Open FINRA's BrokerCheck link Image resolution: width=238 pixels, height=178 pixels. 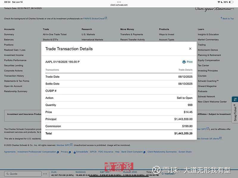(95, 18)
